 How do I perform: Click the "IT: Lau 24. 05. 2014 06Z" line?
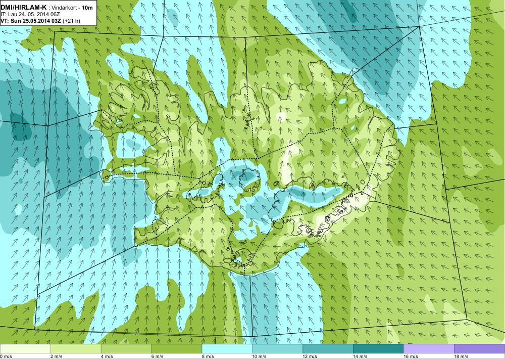[x=30, y=15]
